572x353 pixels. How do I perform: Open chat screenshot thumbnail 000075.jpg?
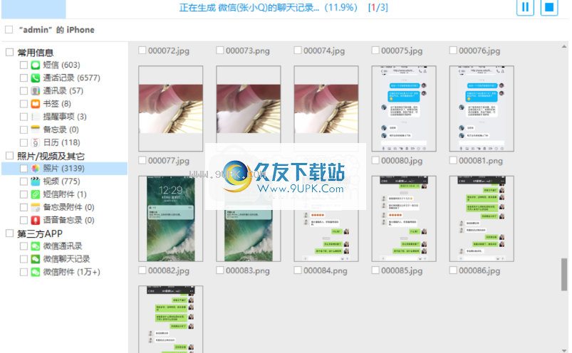pos(404,109)
